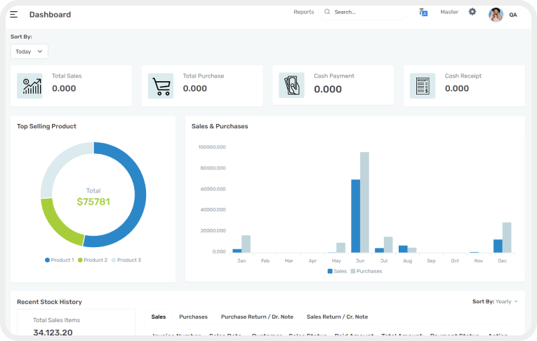Screen dimensions: 537x341
Task: Toggle Product 2 legend item
Action: (x=92, y=260)
